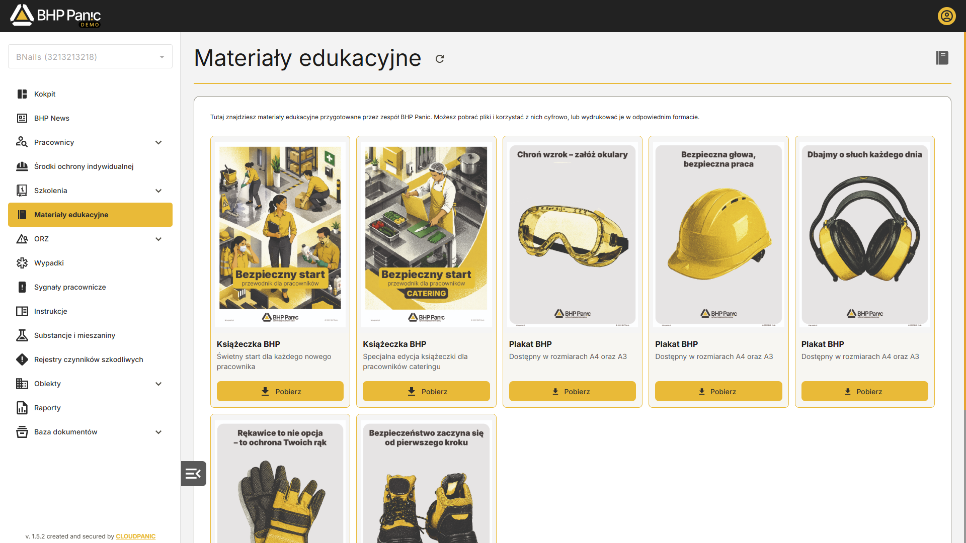
Task: Expand the Obiekty submenu chevron
Action: (x=158, y=384)
